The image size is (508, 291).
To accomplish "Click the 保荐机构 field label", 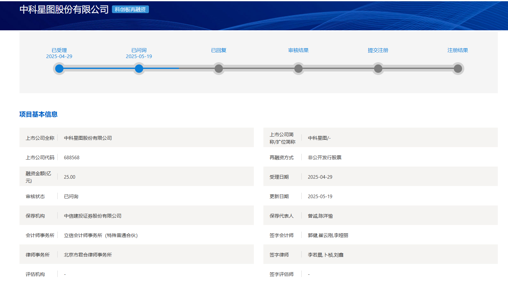I will [35, 216].
